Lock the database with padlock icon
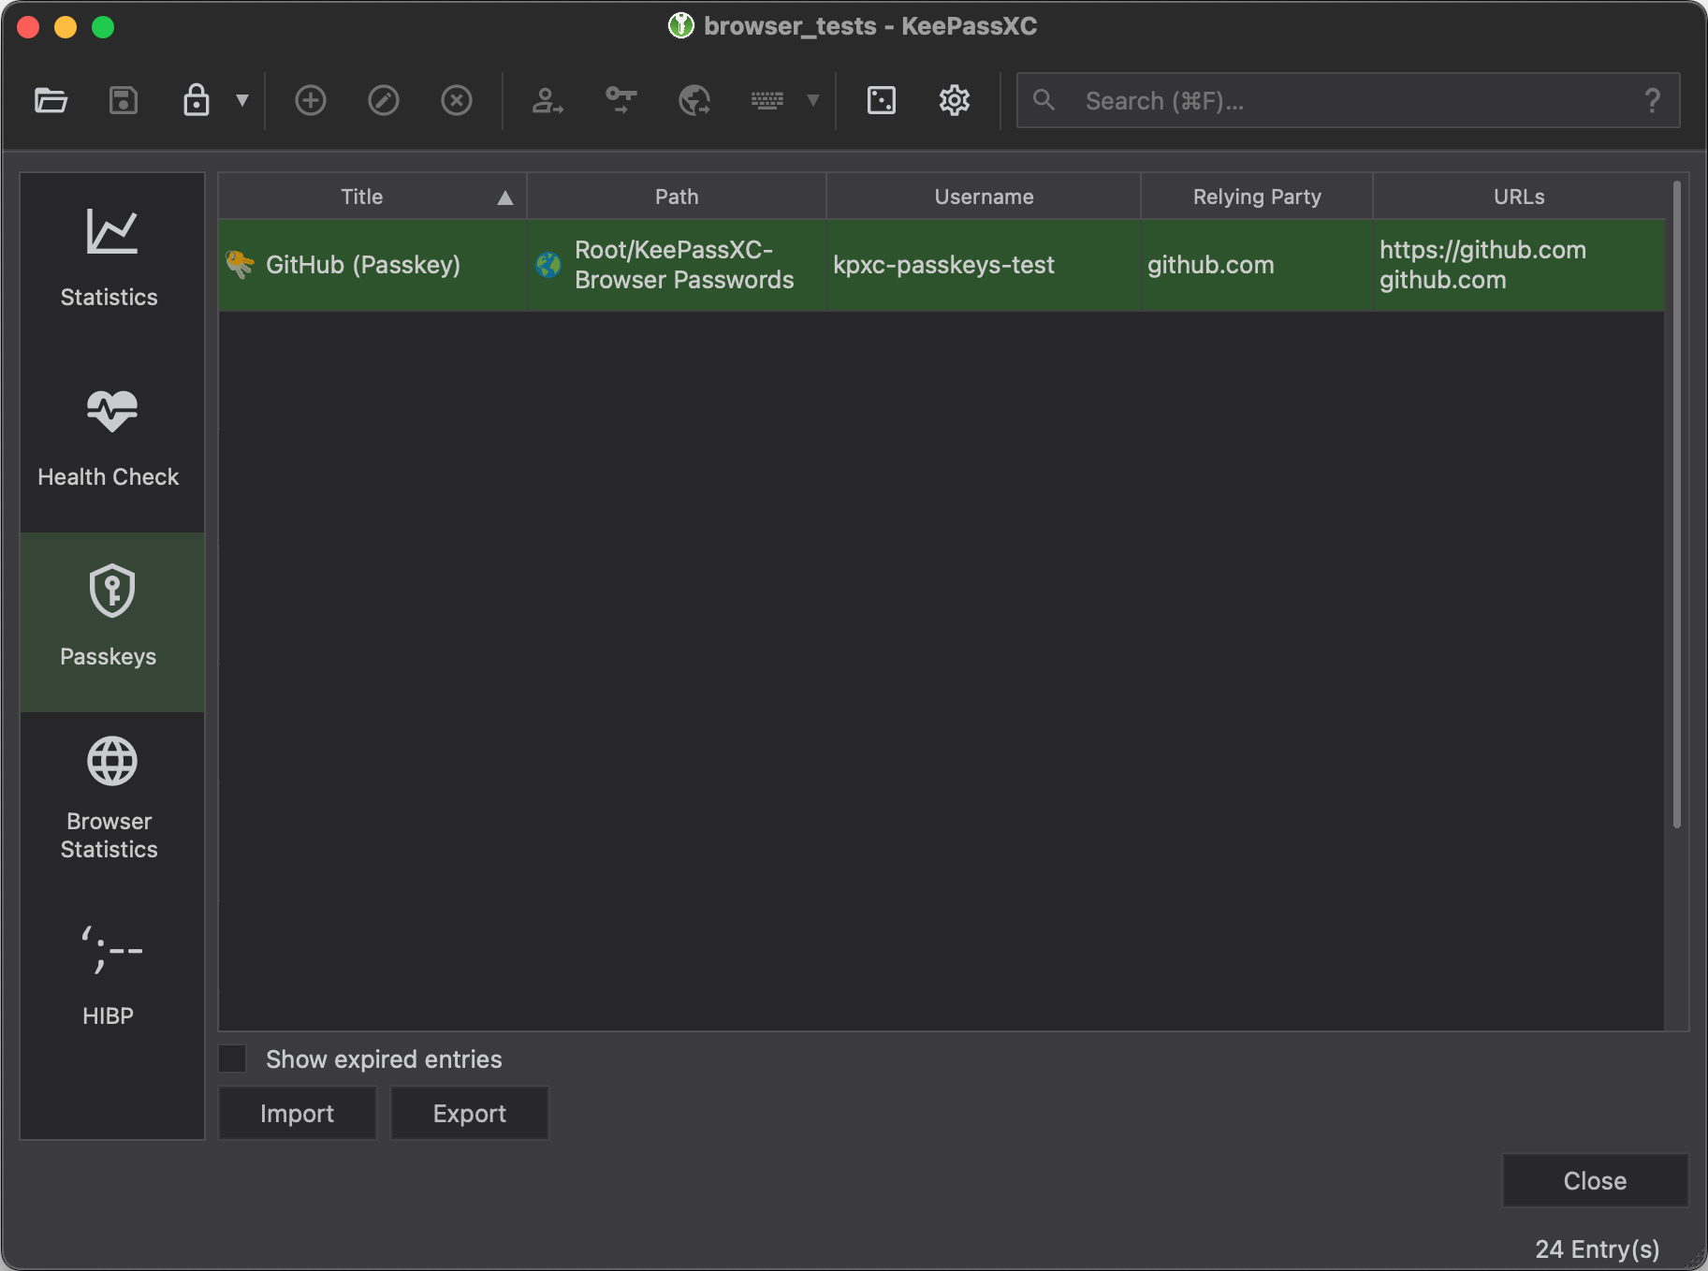The height and width of the screenshot is (1271, 1708). pyautogui.click(x=196, y=100)
